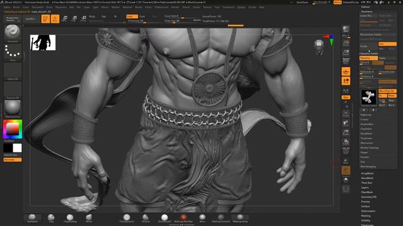Select the Move transform icon in top shelf
The width and height of the screenshot is (403, 226).
tap(64, 18)
